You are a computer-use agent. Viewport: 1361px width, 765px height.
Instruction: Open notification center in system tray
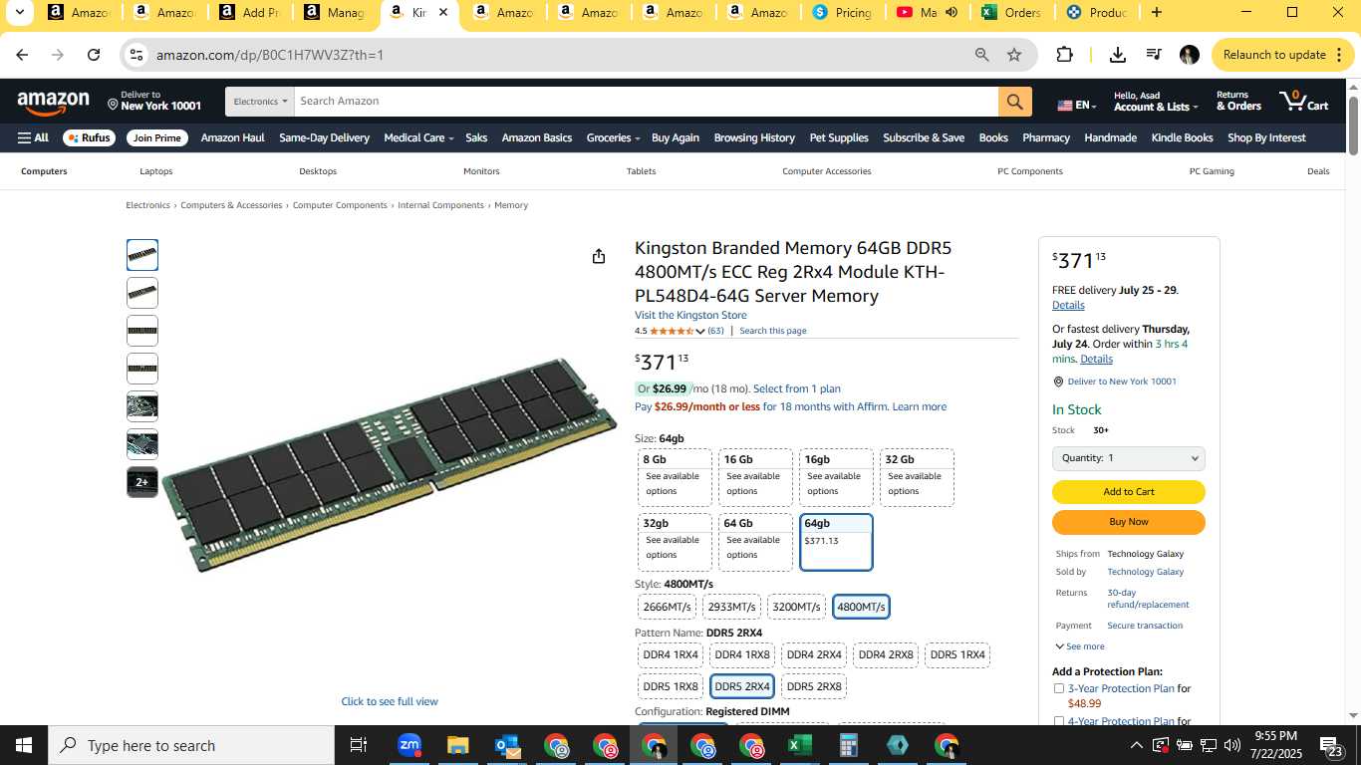tap(1333, 745)
